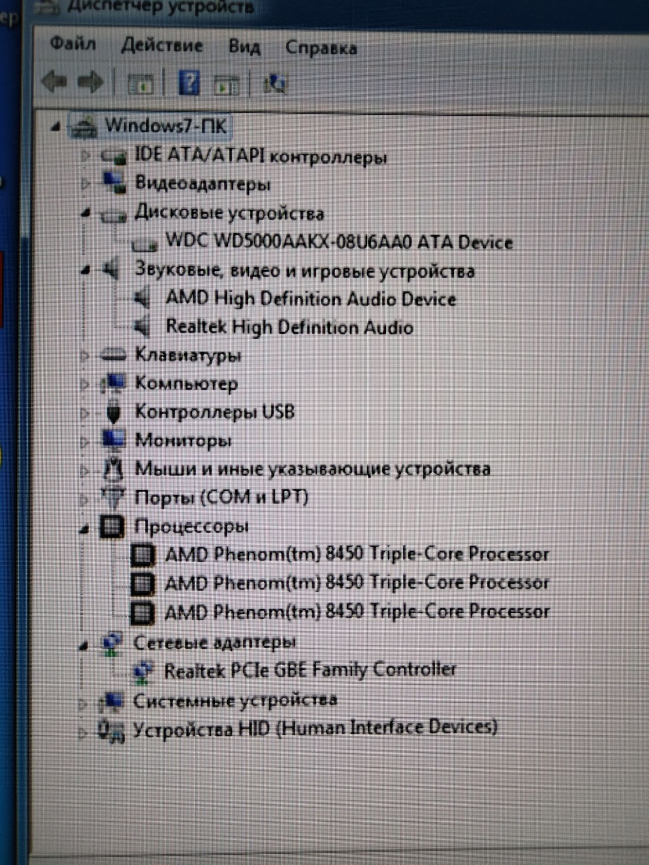Select the Системные устройства label
649x865 pixels.
[235, 700]
